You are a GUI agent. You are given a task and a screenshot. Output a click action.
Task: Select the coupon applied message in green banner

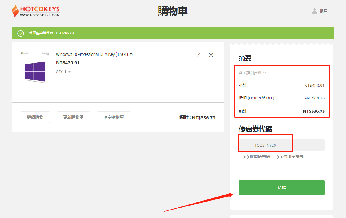[x=53, y=33]
